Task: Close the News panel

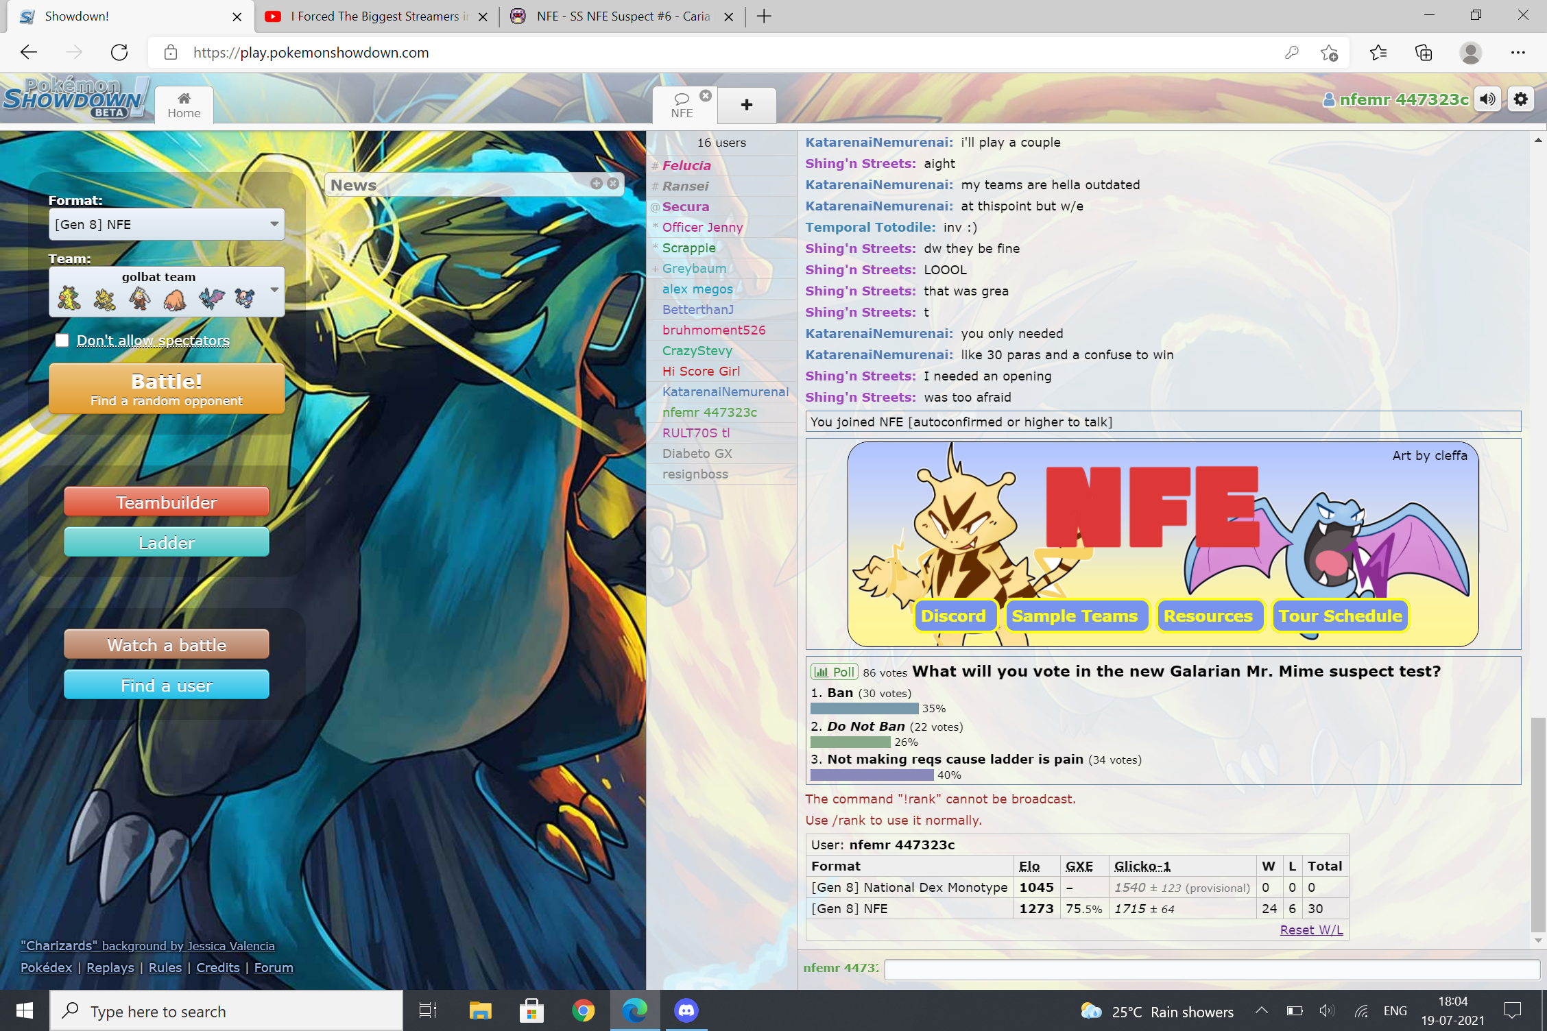Action: 613,183
